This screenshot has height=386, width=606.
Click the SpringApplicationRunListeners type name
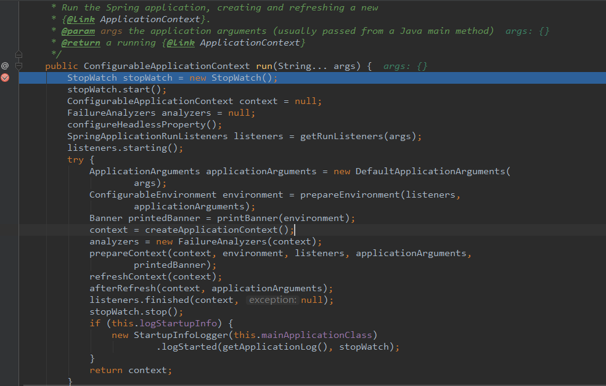point(147,136)
